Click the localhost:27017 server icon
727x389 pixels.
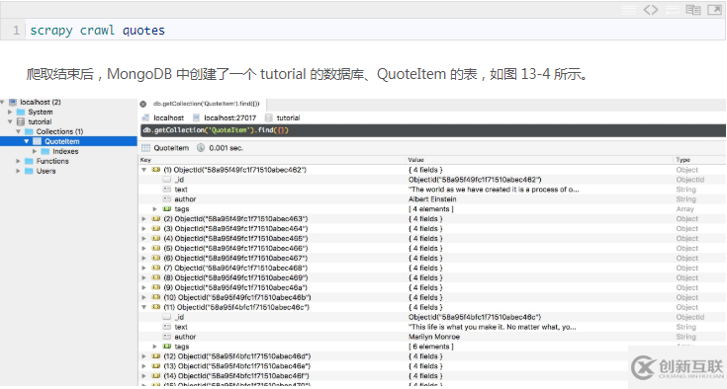[x=196, y=117]
